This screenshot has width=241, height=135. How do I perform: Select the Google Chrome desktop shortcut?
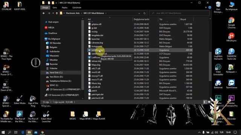tap(232, 23)
